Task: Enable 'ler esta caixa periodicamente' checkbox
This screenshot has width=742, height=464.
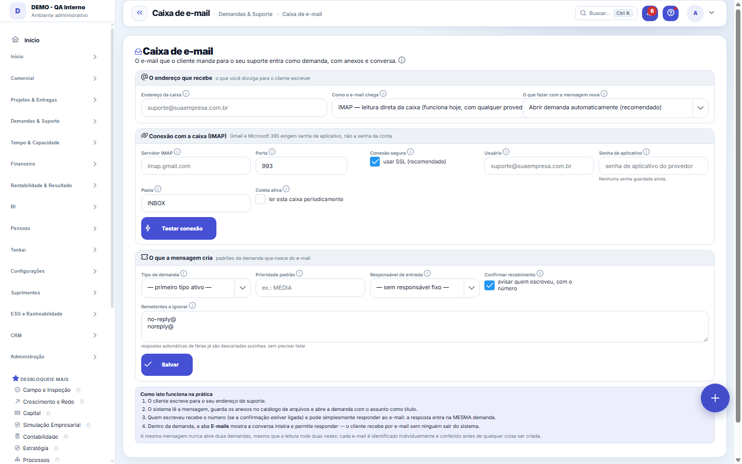Action: point(261,200)
